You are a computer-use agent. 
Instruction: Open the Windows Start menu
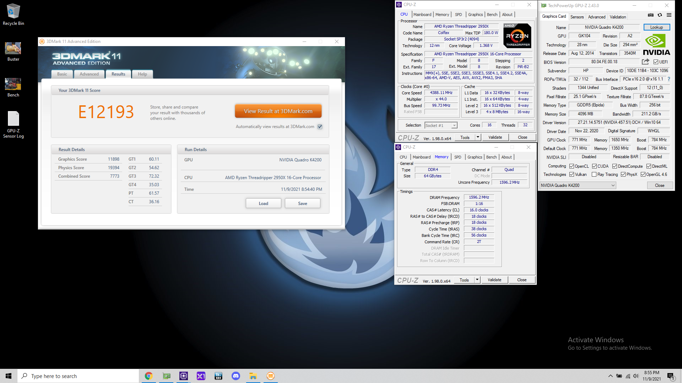click(9, 376)
